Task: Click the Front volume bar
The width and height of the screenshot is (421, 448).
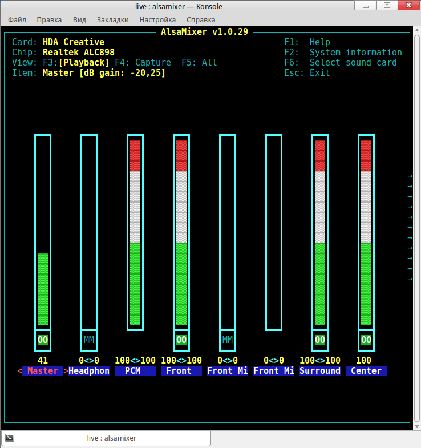Action: [181, 232]
